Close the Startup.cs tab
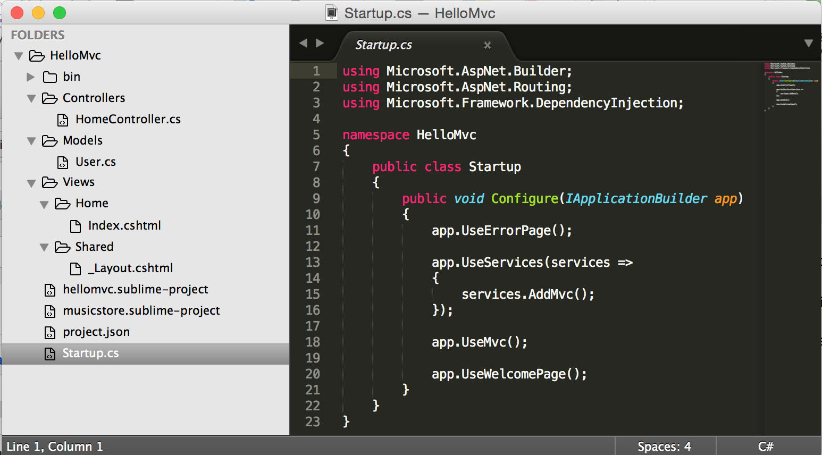Viewport: 822px width, 455px height. tap(487, 45)
